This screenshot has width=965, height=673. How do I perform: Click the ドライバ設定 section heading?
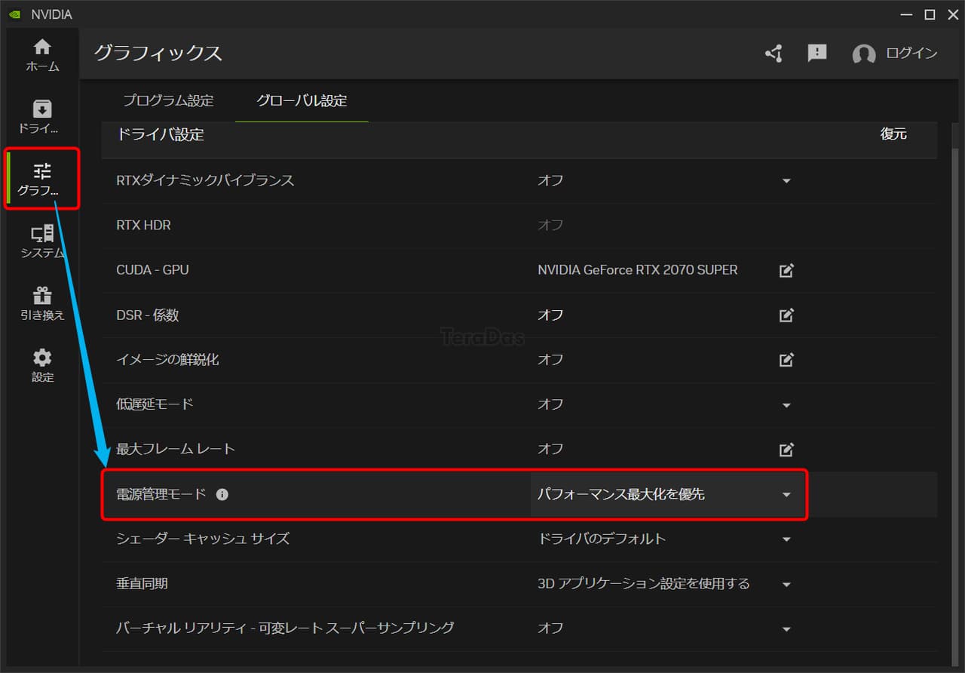(x=160, y=134)
